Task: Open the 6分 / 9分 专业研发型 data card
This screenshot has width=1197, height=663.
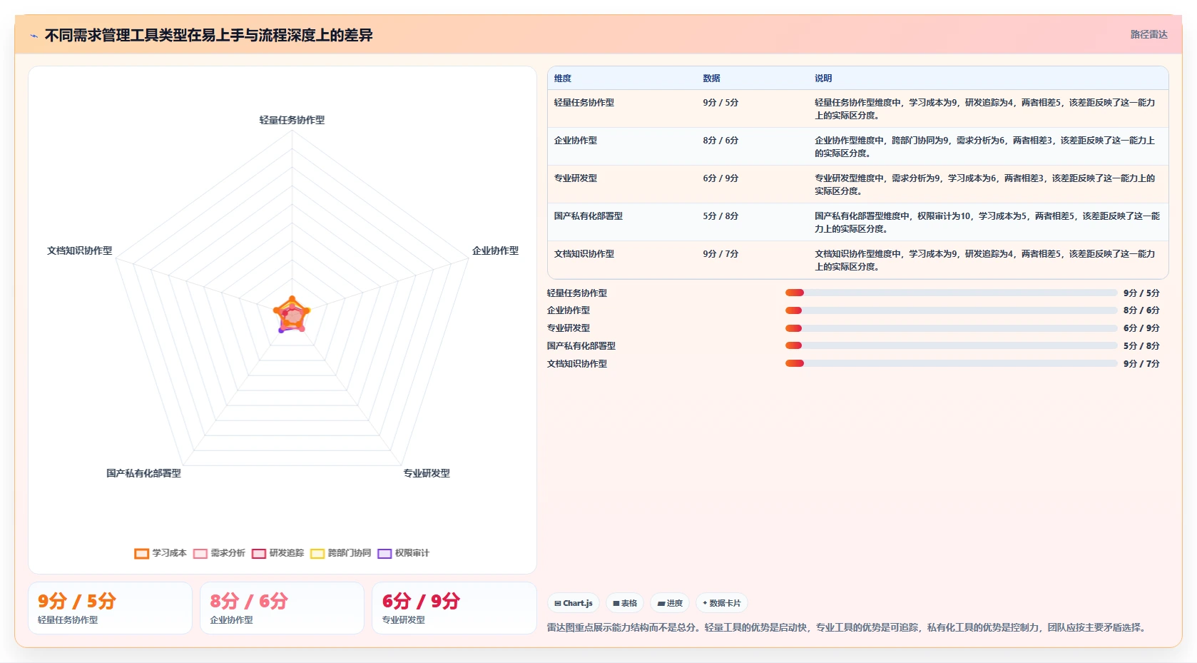Action: (454, 608)
